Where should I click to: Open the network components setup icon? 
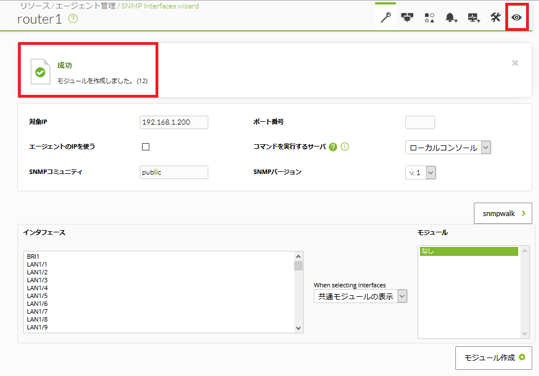click(x=408, y=17)
